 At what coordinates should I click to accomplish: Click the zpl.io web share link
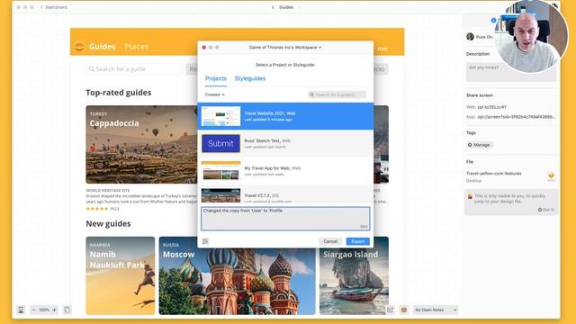click(492, 107)
